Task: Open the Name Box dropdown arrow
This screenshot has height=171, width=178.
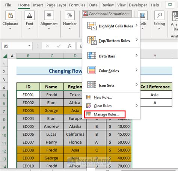Action: (x=29, y=46)
